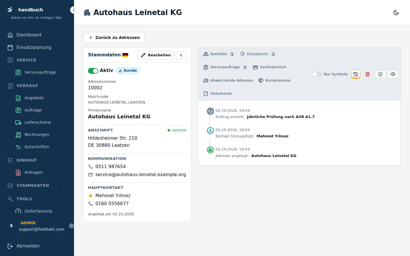Click the building icon beside page title
410x256 pixels.
(87, 13)
